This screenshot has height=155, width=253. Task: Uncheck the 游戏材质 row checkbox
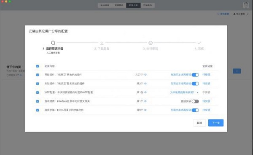click(x=38, y=101)
